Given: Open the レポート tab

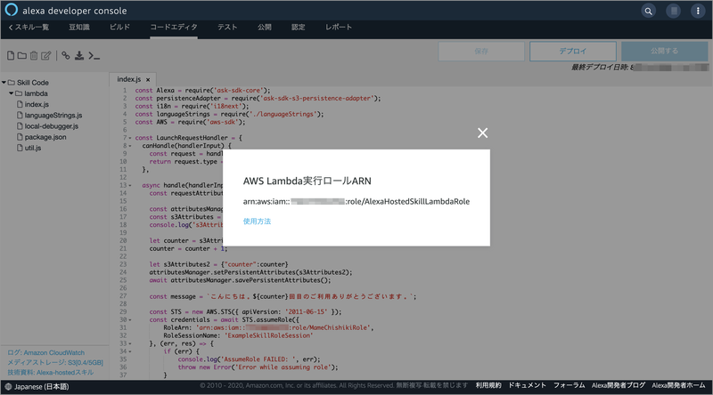Looking at the screenshot, I should pyautogui.click(x=339, y=28).
